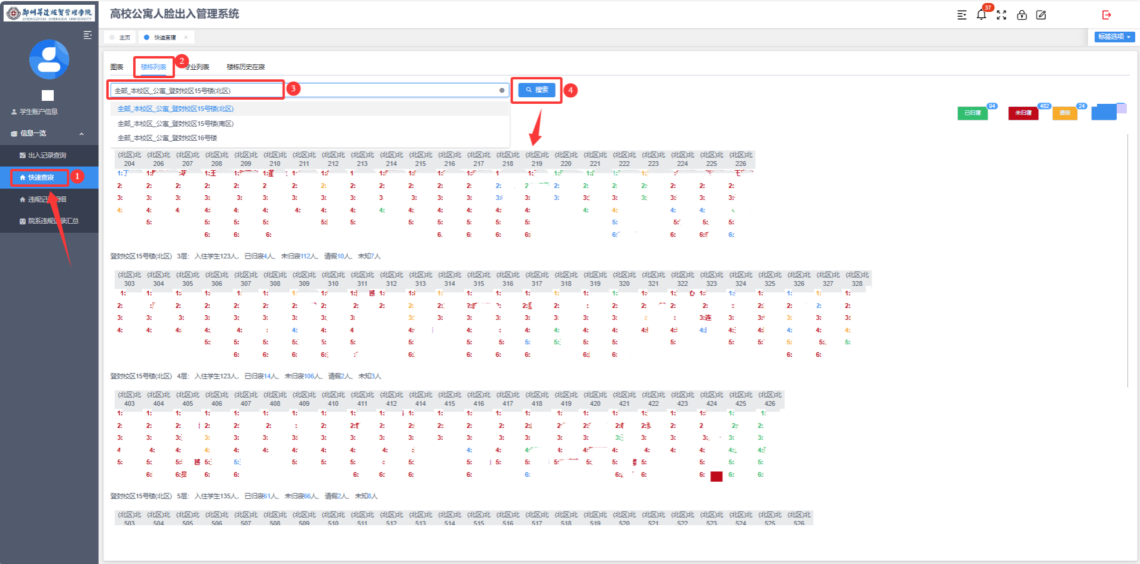Toggle fullscreen mode icon in header
Viewport: 1140px width, 564px height.
[x=1001, y=15]
